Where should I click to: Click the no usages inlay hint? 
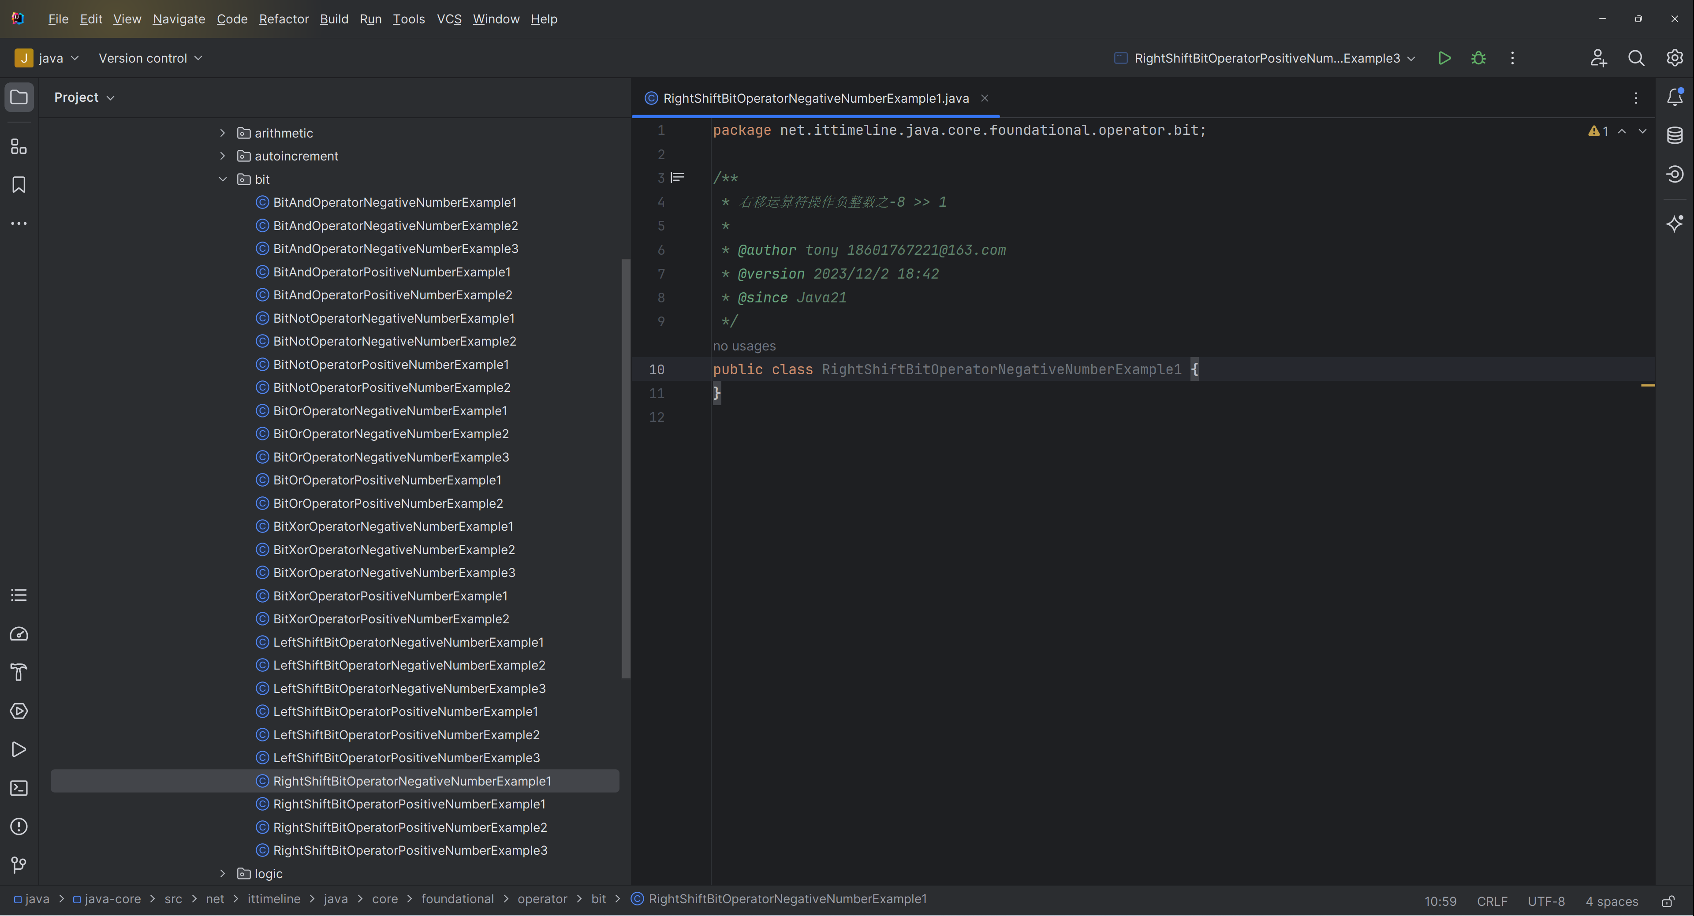744,346
